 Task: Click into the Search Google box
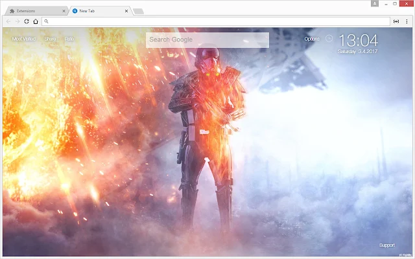(207, 40)
